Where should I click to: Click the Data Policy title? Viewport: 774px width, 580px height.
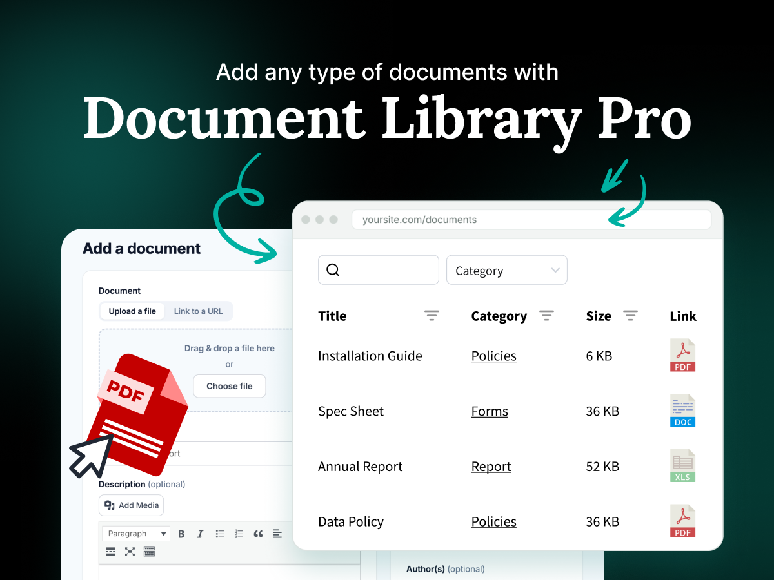351,522
